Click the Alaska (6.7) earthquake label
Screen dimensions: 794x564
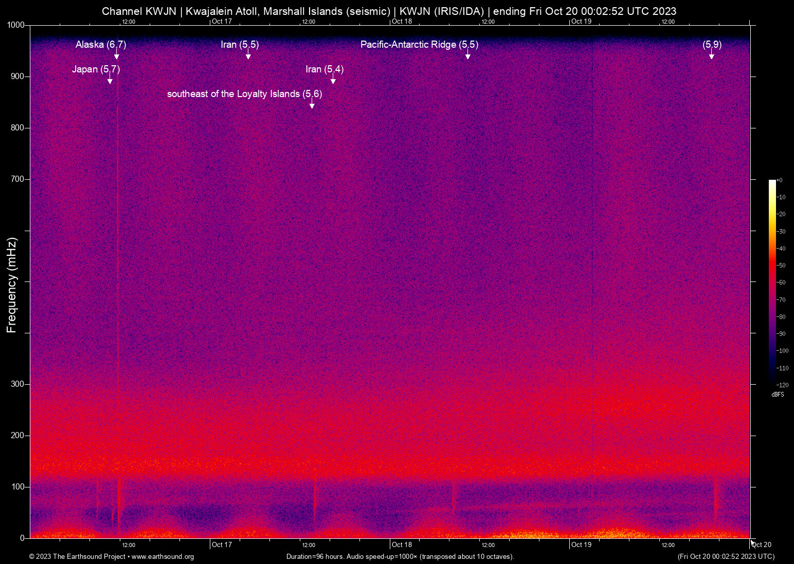(101, 45)
